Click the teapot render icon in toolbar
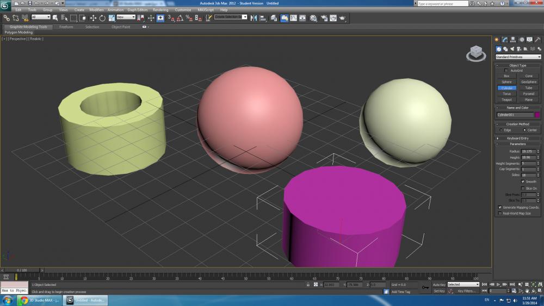 coord(343,18)
